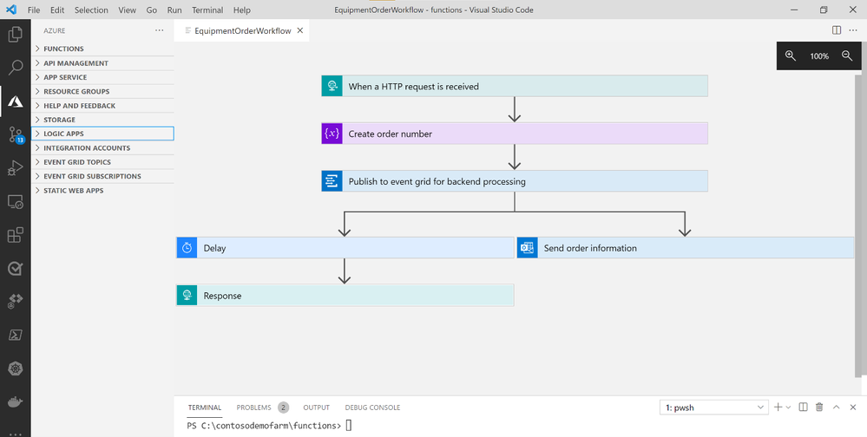
Task: Open the terminal selector dropdown 1: pwsh
Action: (714, 408)
